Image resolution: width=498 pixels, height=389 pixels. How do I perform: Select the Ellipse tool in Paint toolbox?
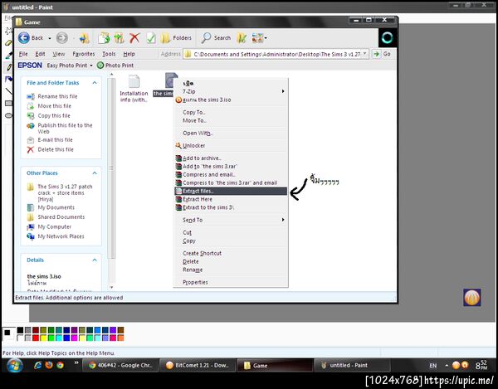coord(8,115)
